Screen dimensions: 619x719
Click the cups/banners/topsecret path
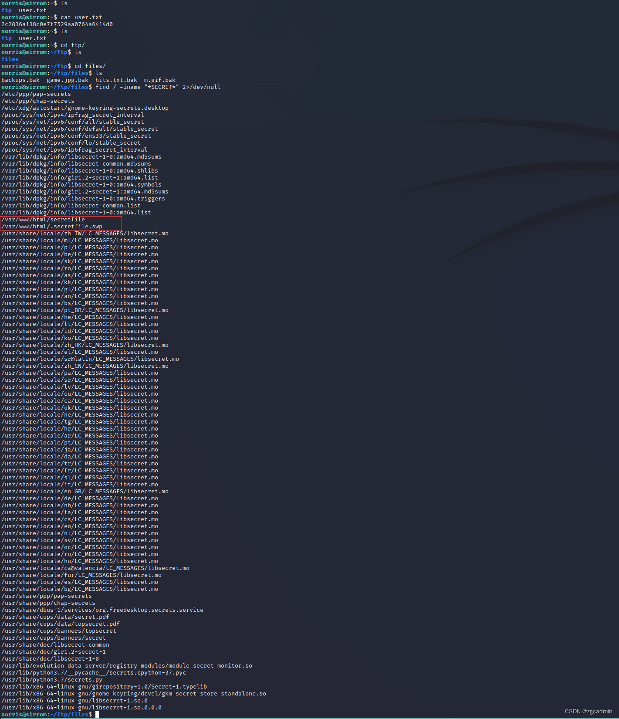59,631
